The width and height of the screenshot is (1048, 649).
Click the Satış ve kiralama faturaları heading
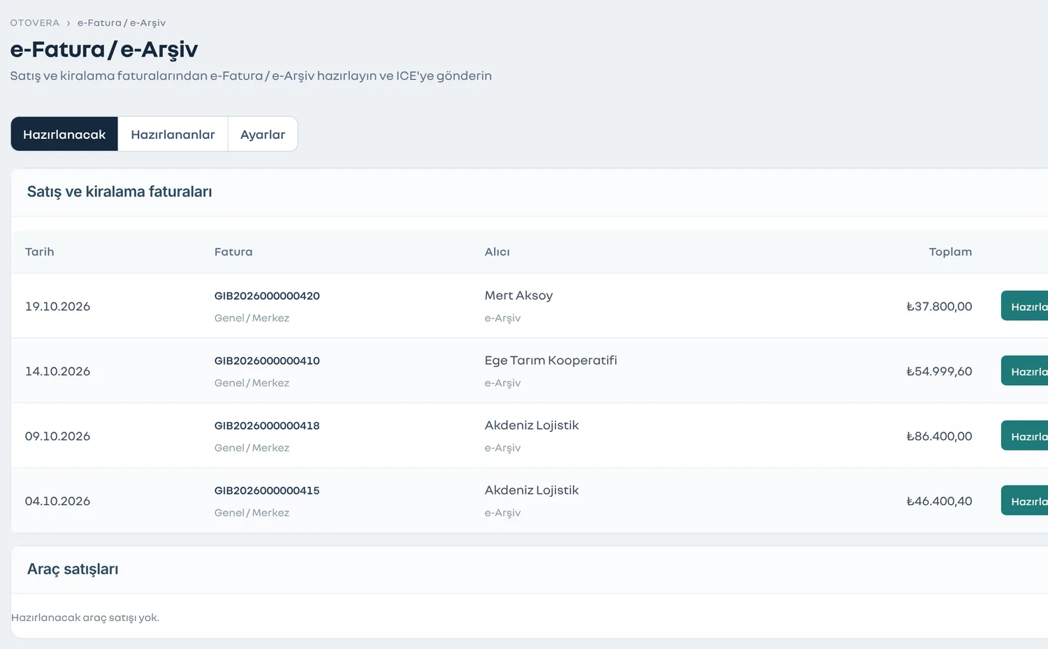click(119, 191)
